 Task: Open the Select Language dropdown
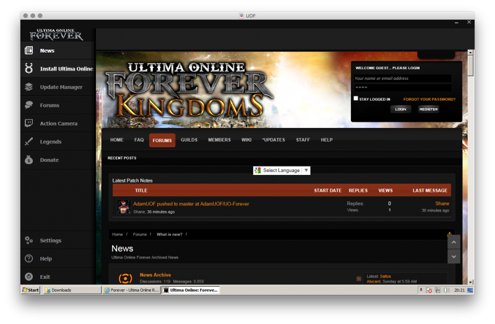click(x=282, y=171)
